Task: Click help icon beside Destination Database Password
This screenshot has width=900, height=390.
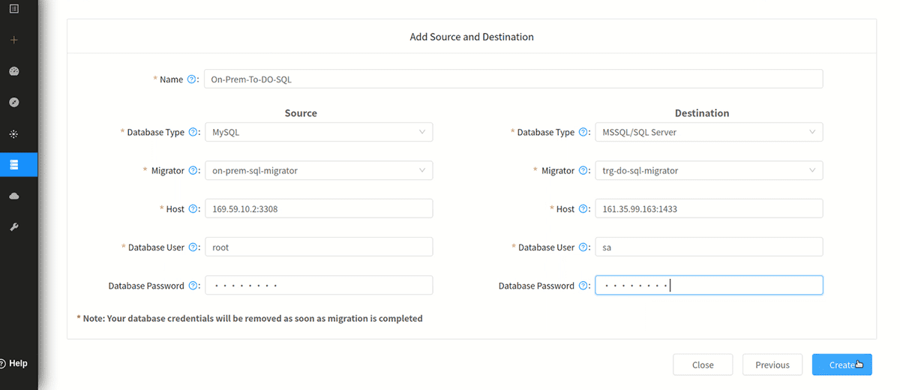Action: (583, 285)
